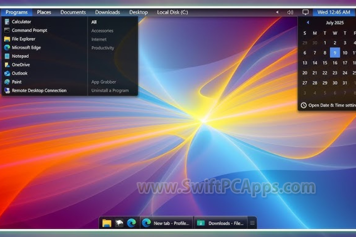Viewport: 356px width, 237px height.
Task: Switch to New tab - Profile Edge window
Action: click(166, 223)
